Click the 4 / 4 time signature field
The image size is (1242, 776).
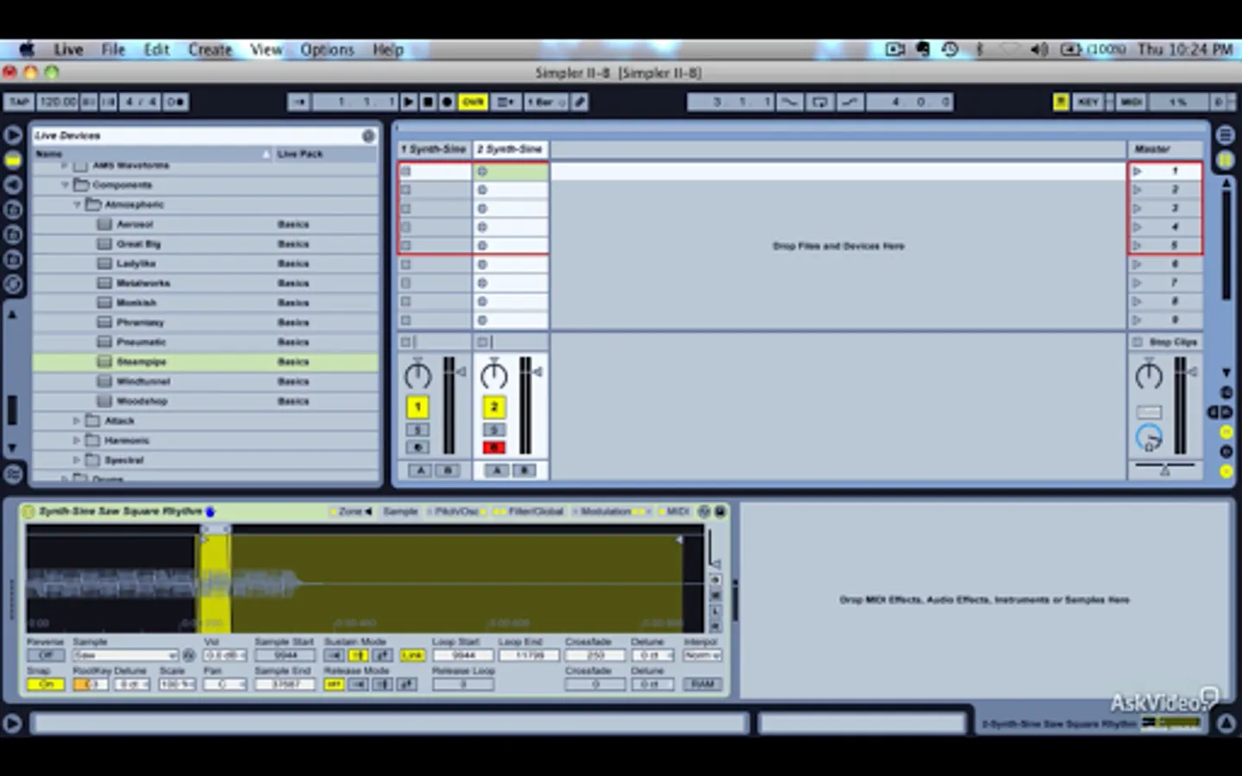pyautogui.click(x=141, y=102)
